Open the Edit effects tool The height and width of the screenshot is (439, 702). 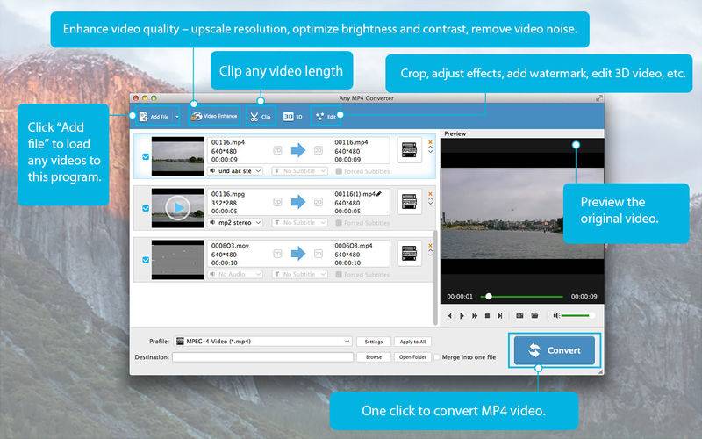click(x=326, y=116)
